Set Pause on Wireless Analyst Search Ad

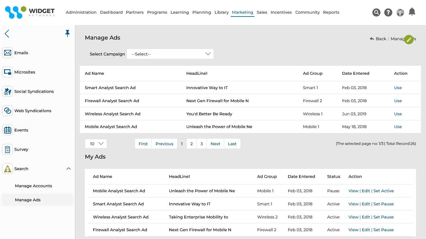coord(384,217)
